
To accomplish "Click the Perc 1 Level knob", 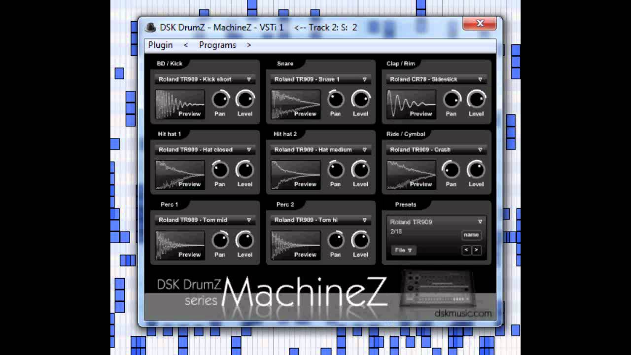I will (245, 241).
